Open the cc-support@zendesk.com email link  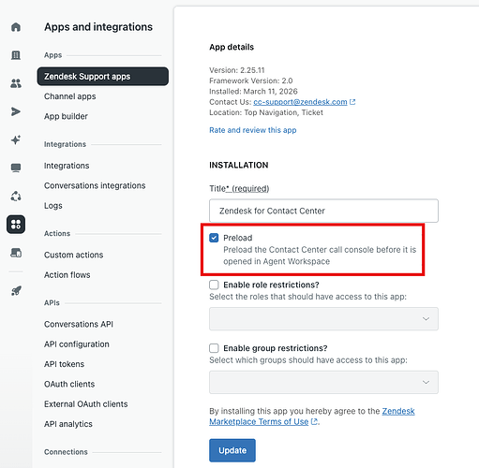pyautogui.click(x=300, y=102)
